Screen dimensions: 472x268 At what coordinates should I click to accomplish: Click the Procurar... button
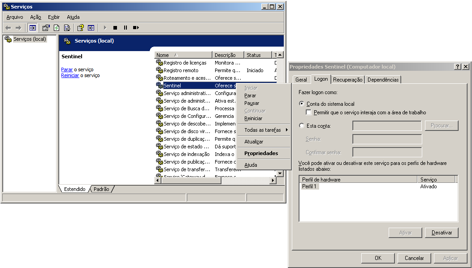pyautogui.click(x=442, y=125)
